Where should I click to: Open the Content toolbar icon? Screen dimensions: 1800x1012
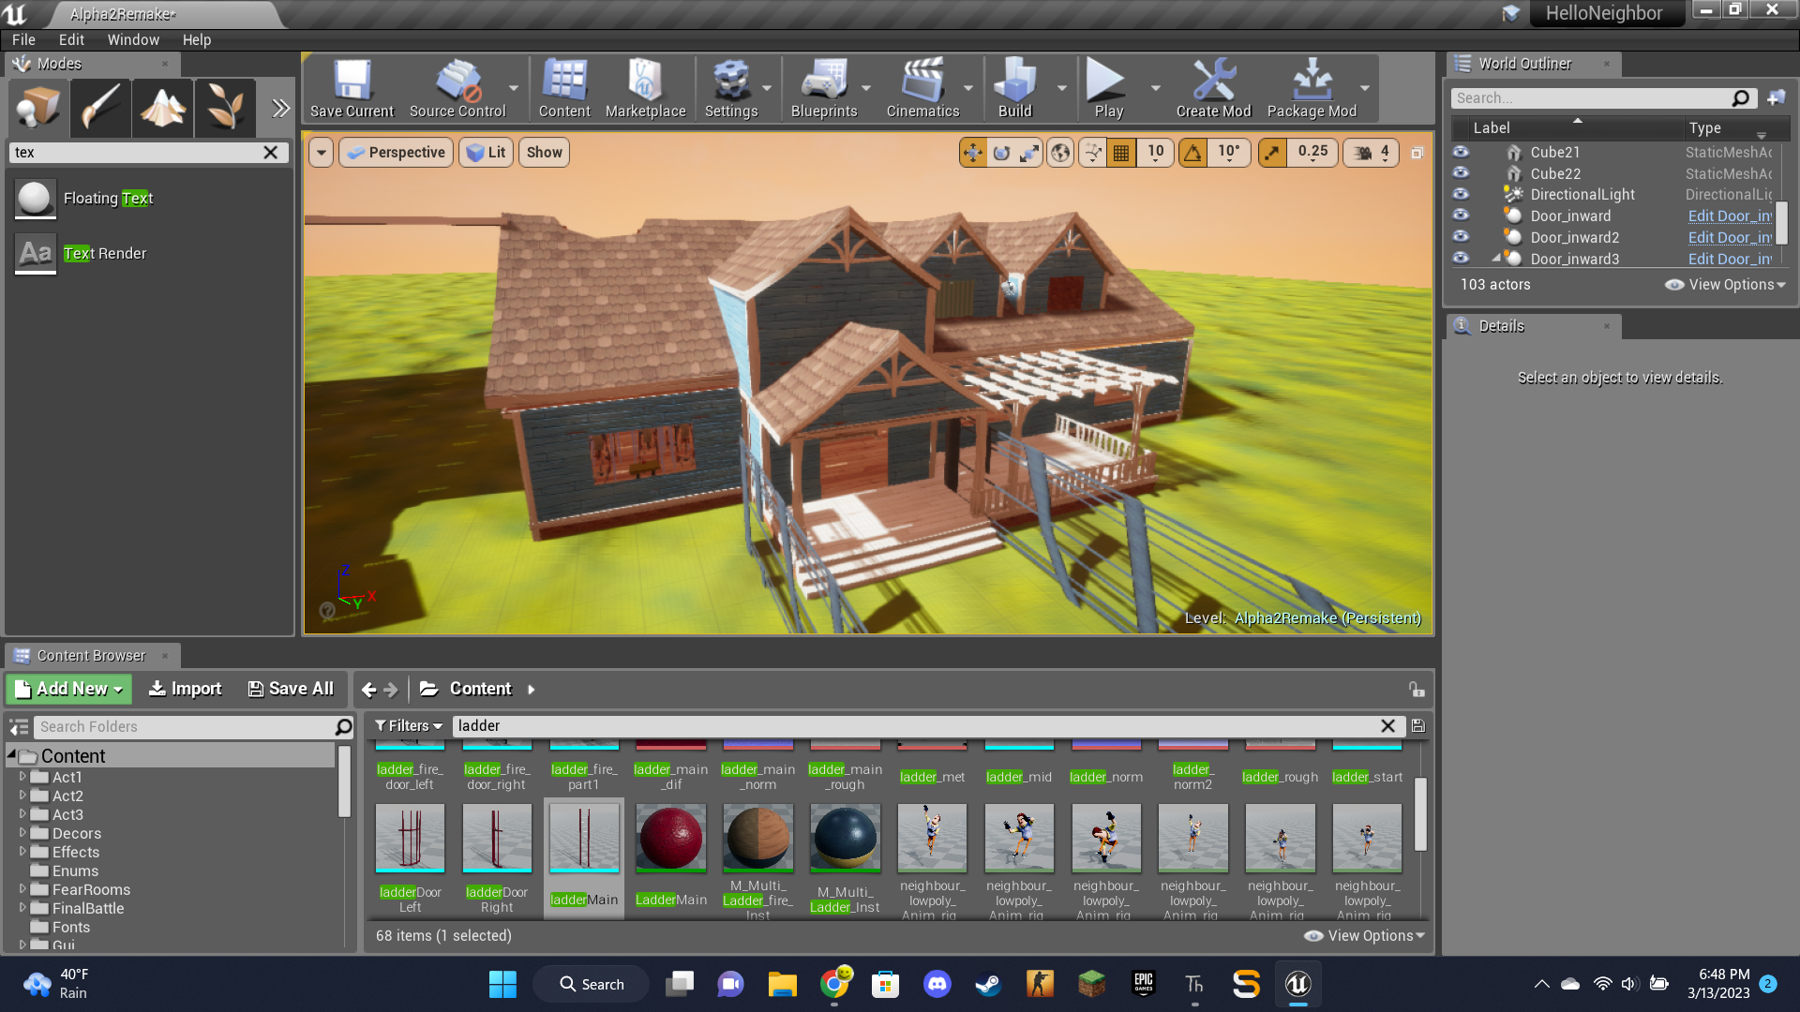click(564, 89)
